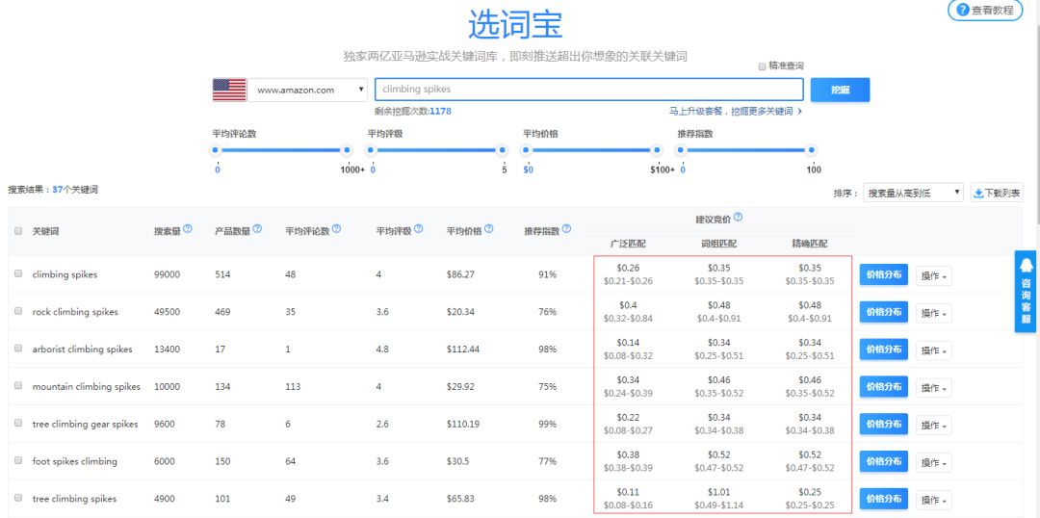Screen dimensions: 1040x518
Task: Click 价格分布 for tree climbing gear spikes
Action: click(883, 424)
